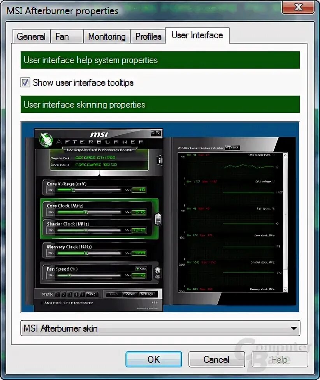
Task: Click the User Interface tab
Action: [x=197, y=36]
